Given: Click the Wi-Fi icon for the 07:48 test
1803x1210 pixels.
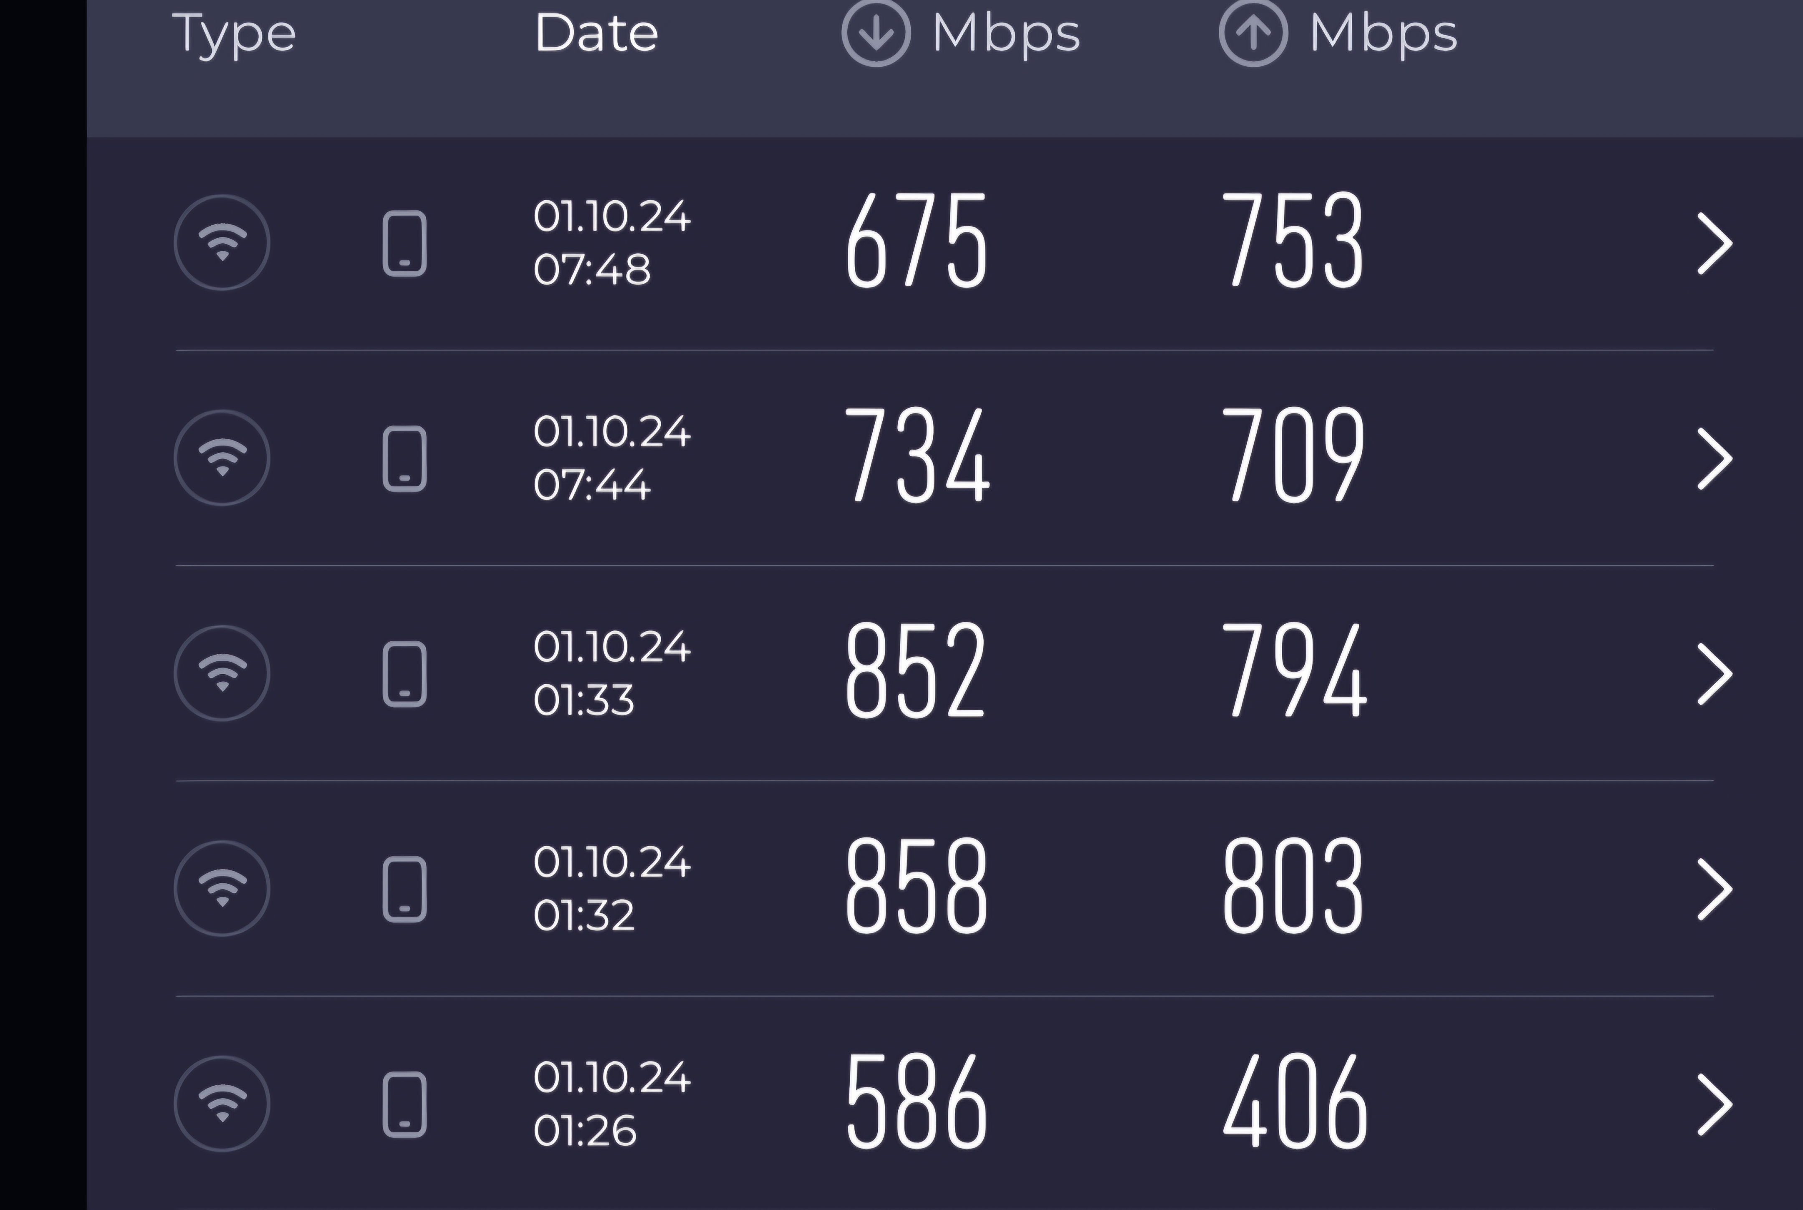Looking at the screenshot, I should pyautogui.click(x=222, y=242).
